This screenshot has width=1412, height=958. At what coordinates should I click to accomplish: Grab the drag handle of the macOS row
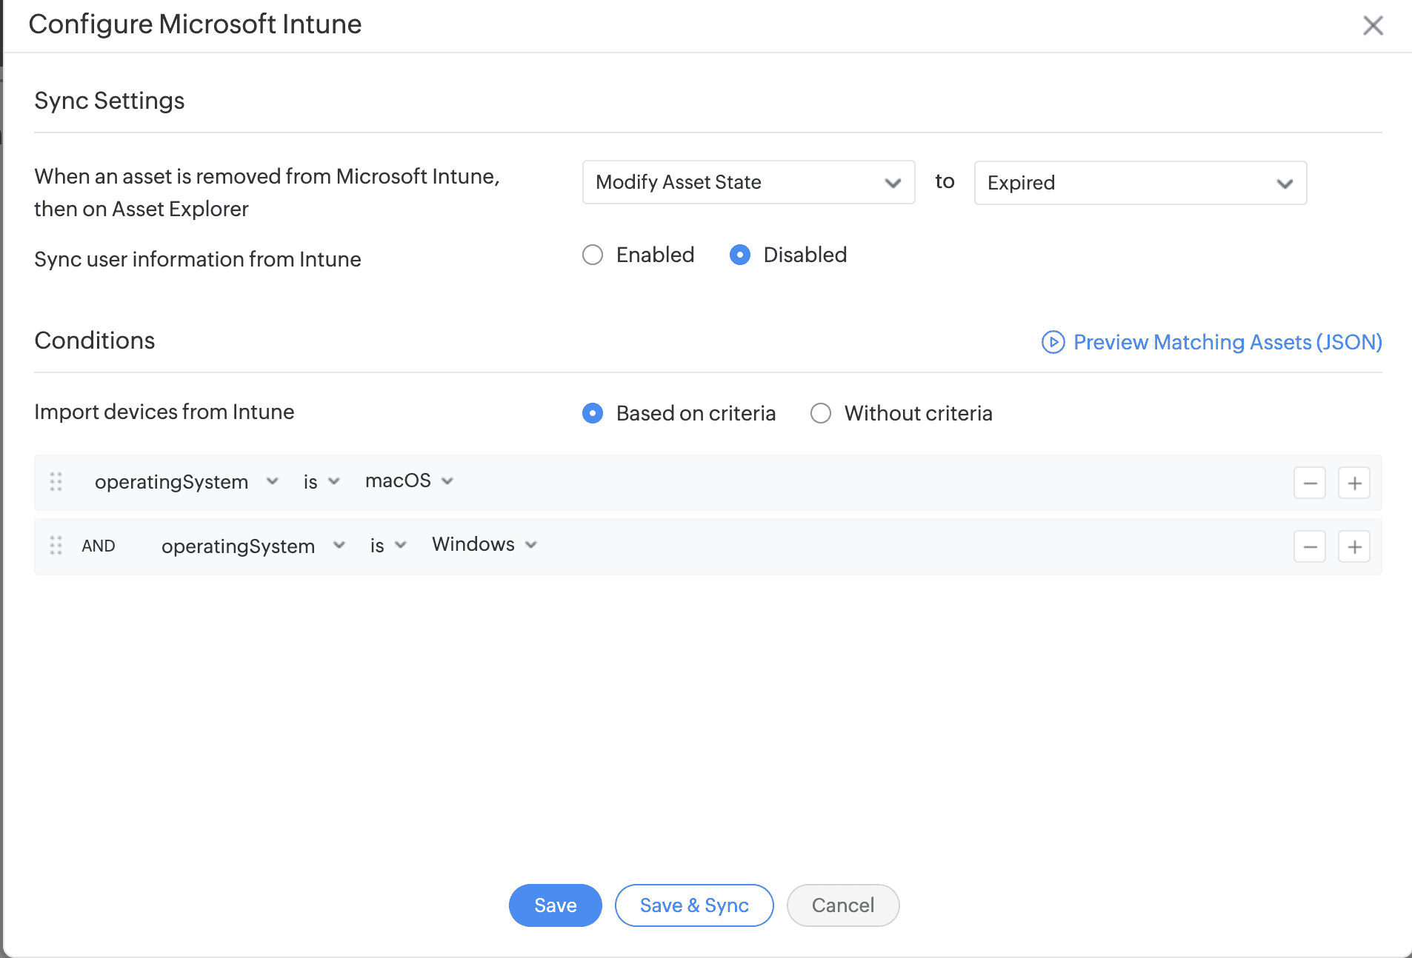pyautogui.click(x=56, y=482)
